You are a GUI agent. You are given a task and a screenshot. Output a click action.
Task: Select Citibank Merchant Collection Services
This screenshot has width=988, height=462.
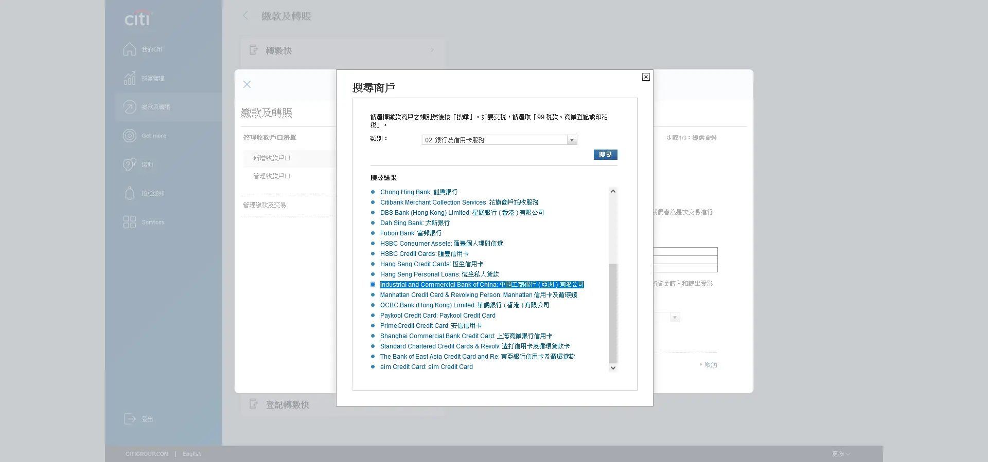[459, 202]
